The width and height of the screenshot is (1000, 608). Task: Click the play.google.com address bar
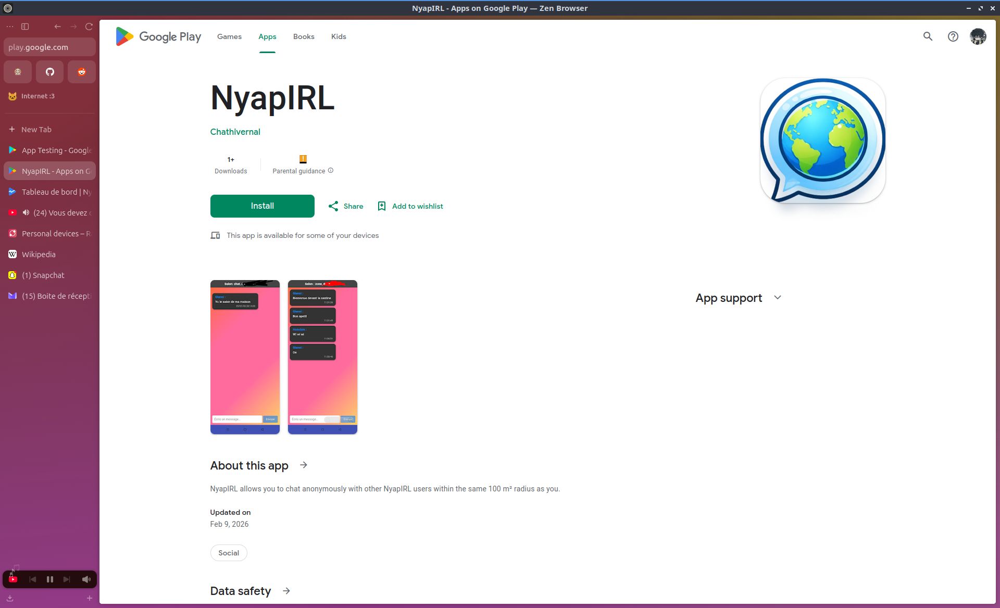point(49,47)
